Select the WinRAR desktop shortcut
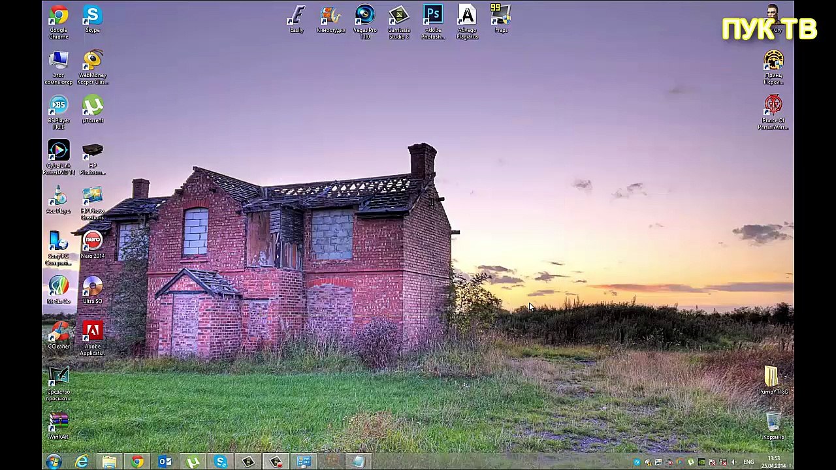 coord(58,426)
